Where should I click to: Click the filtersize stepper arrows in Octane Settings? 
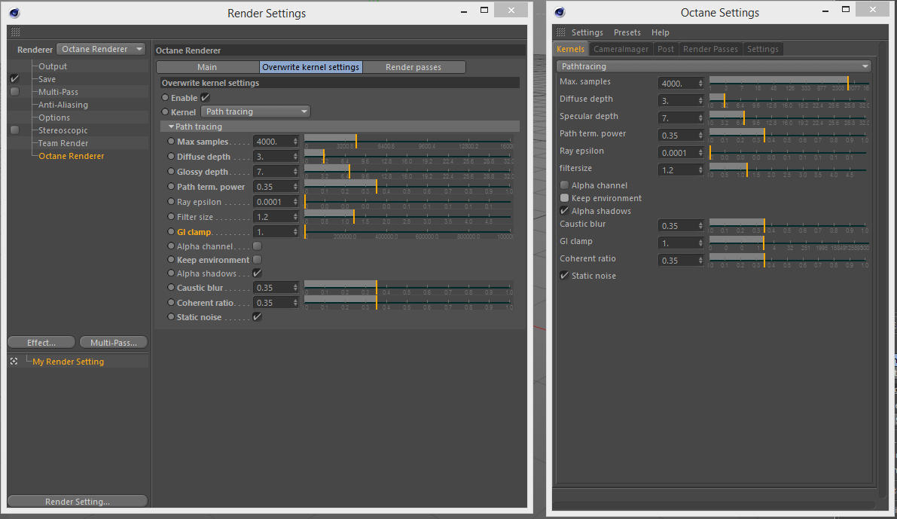(700, 170)
